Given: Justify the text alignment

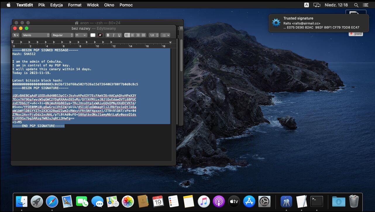Looking at the screenshot, I should click(x=143, y=35).
